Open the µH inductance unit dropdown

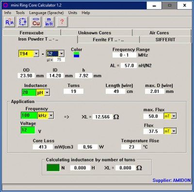pyautogui.click(x=47, y=92)
